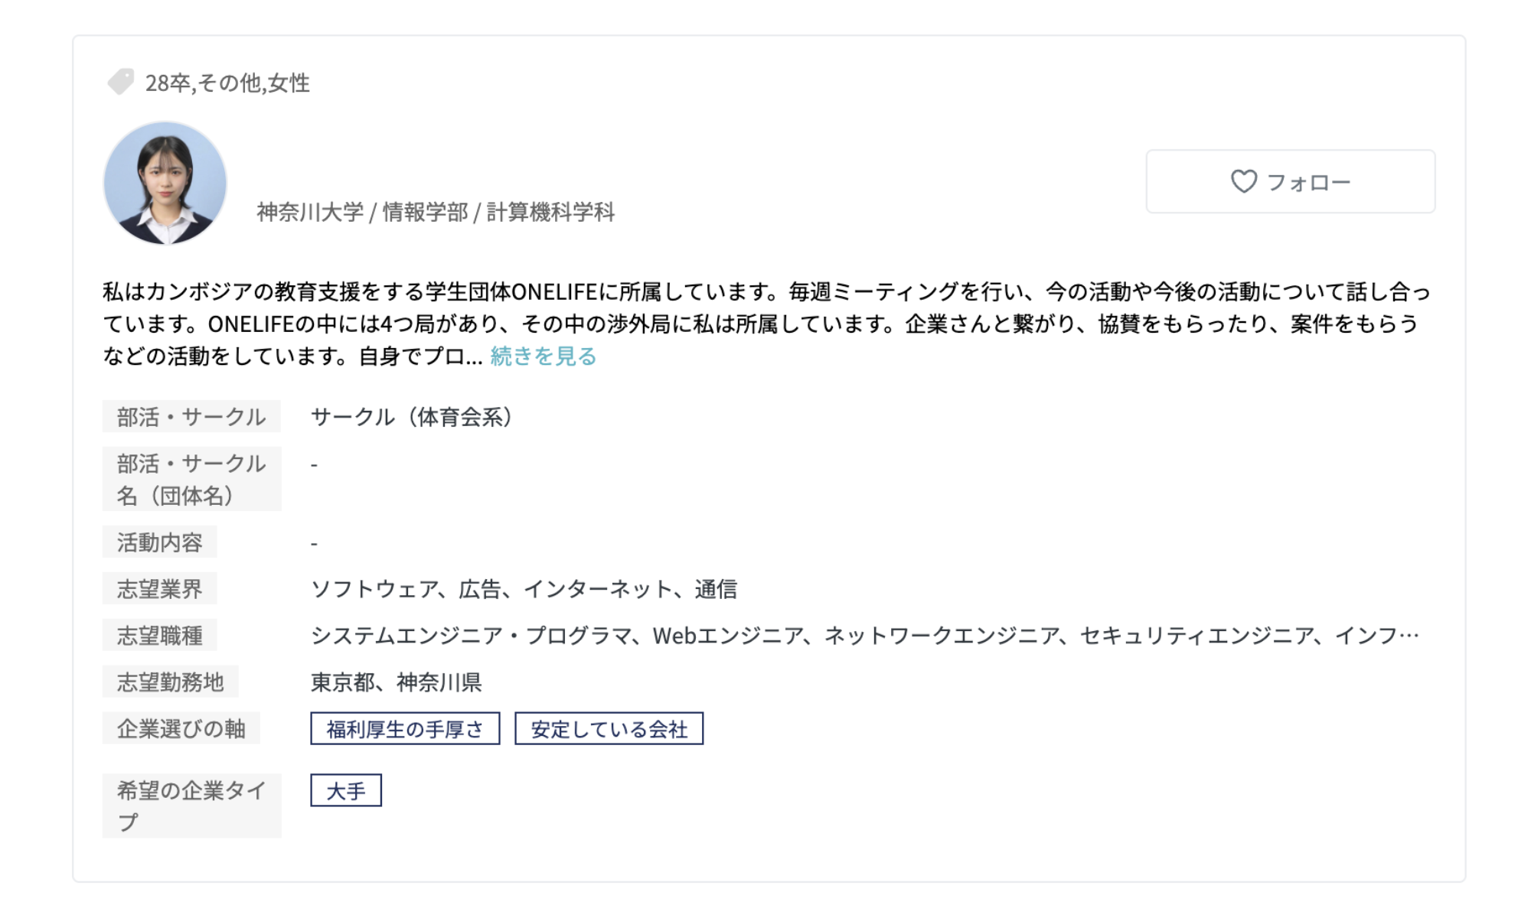Select the 安定している会社 tag
This screenshot has height=918, width=1531.
click(x=609, y=729)
